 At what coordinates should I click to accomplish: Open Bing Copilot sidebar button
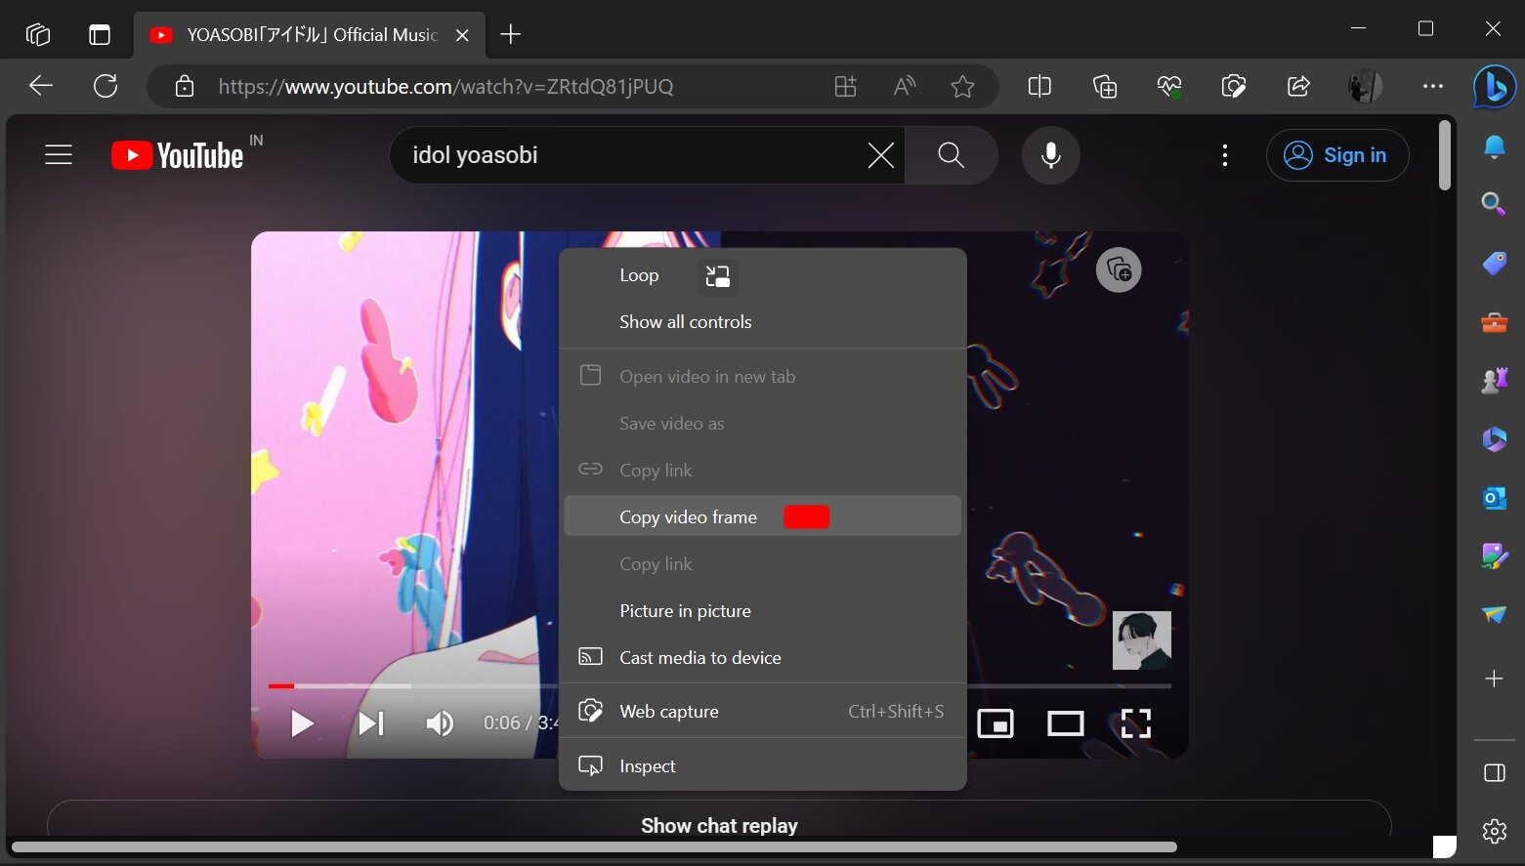coord(1495,86)
